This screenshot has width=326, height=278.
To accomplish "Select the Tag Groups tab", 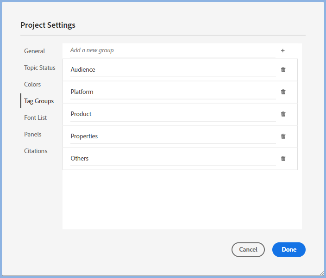I will coord(39,101).
